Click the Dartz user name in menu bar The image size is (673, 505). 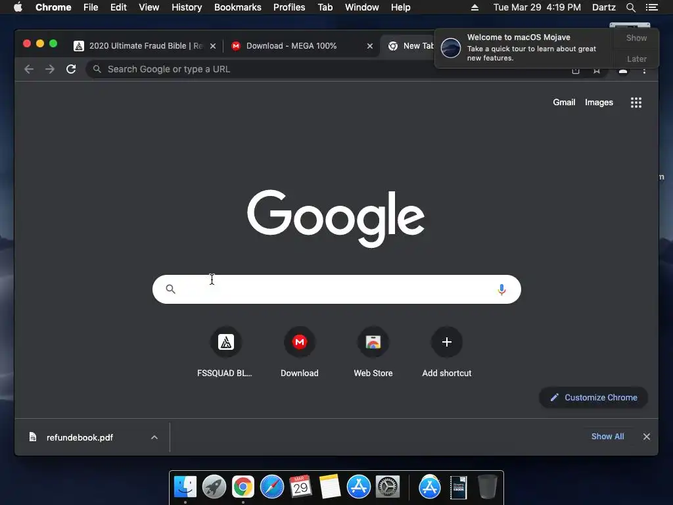pos(603,7)
